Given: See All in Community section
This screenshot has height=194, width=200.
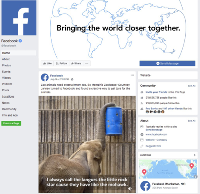Looking at the screenshot, I should (x=192, y=86).
